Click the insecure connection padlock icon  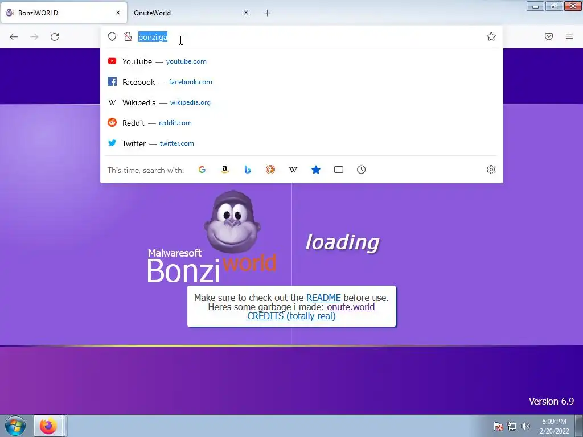point(128,36)
